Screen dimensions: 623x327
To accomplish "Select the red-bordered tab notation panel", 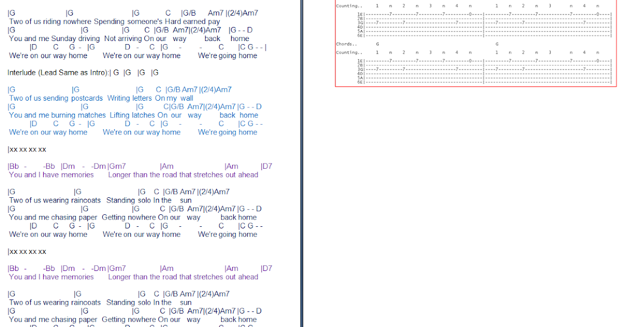I will (x=476, y=44).
